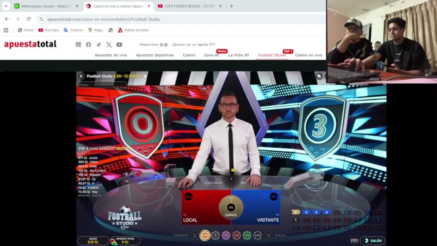Open apuestatotal Facebook icon
This screenshot has width=437, height=246.
[89, 44]
